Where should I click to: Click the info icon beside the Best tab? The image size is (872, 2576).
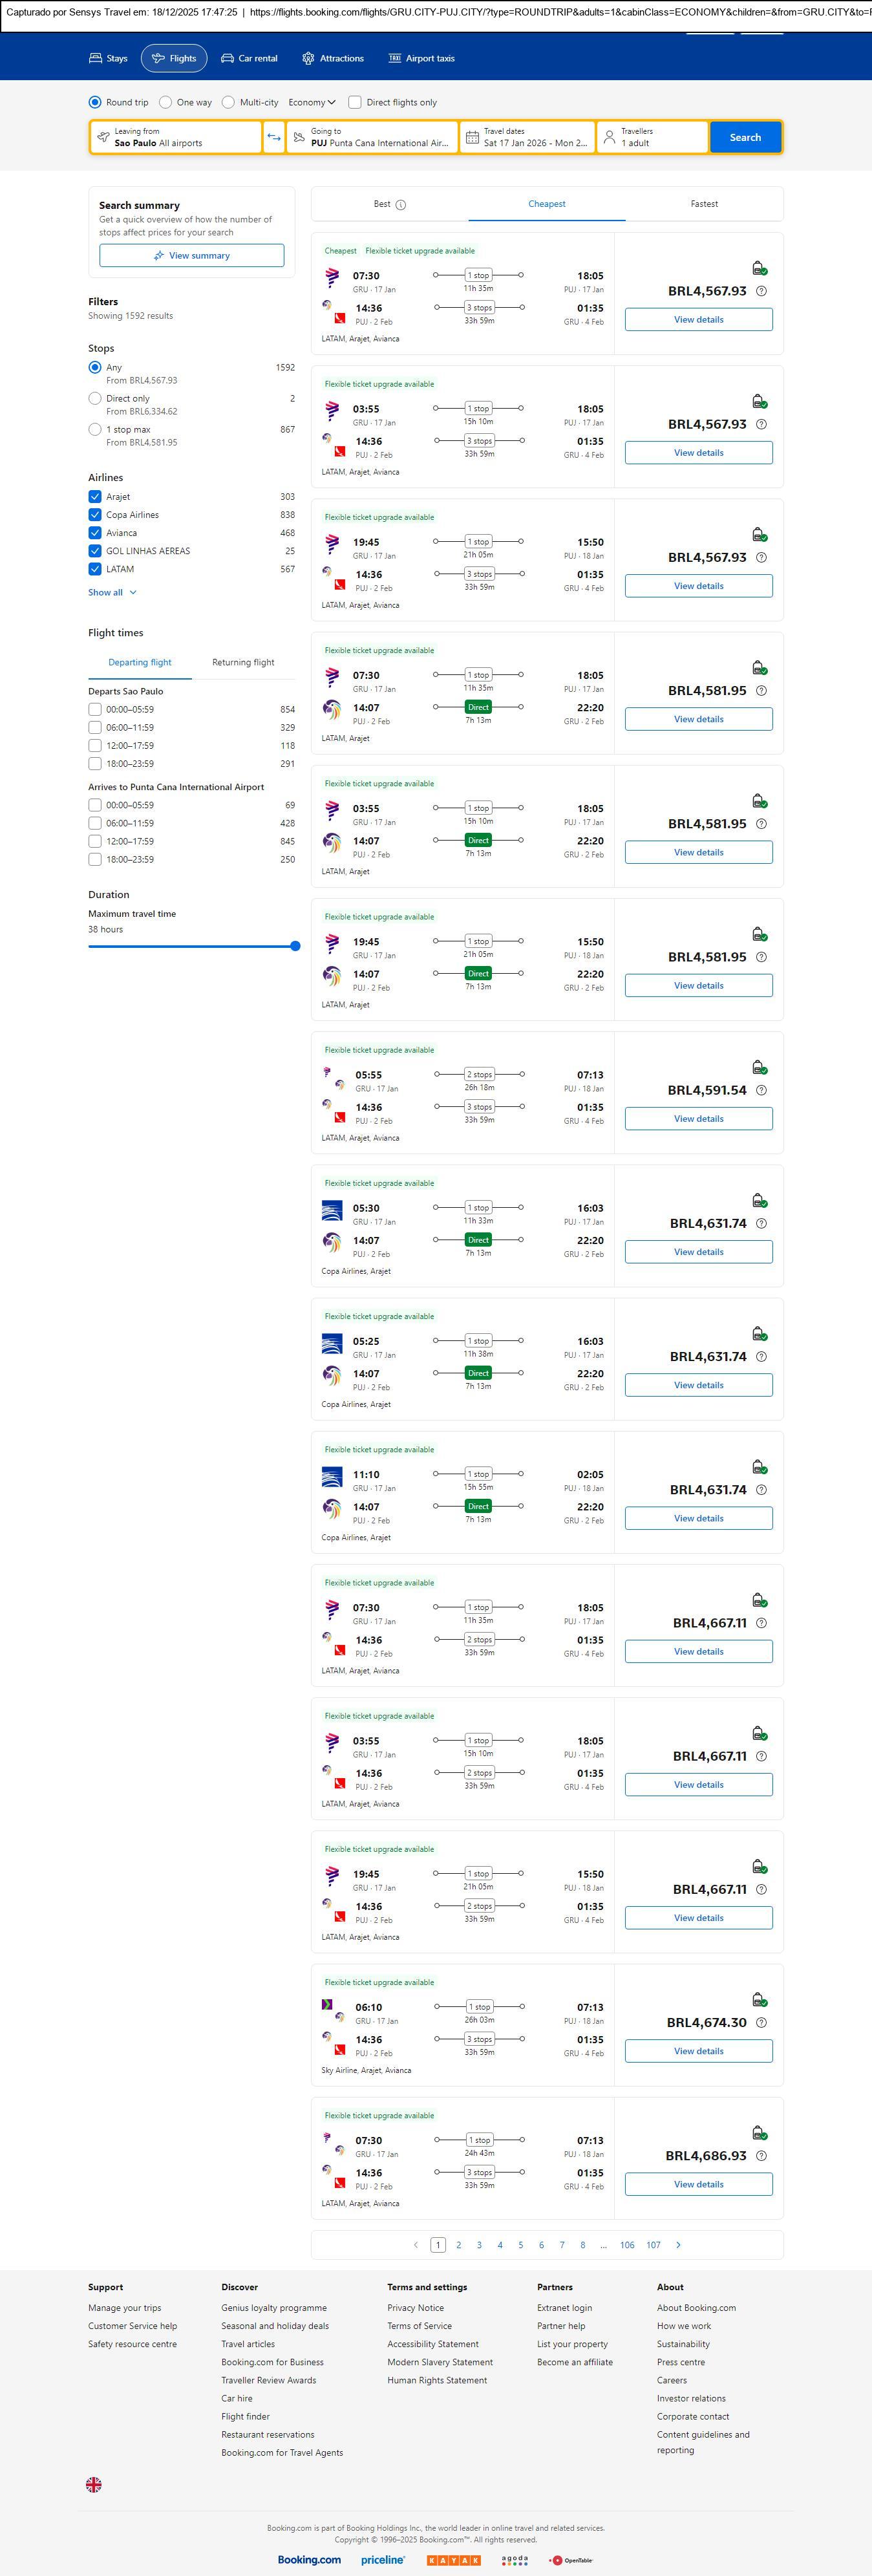point(401,205)
